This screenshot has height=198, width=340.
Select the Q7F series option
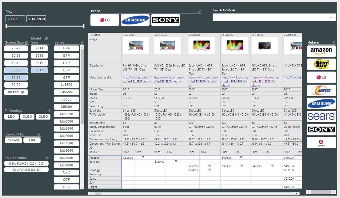tap(66, 180)
